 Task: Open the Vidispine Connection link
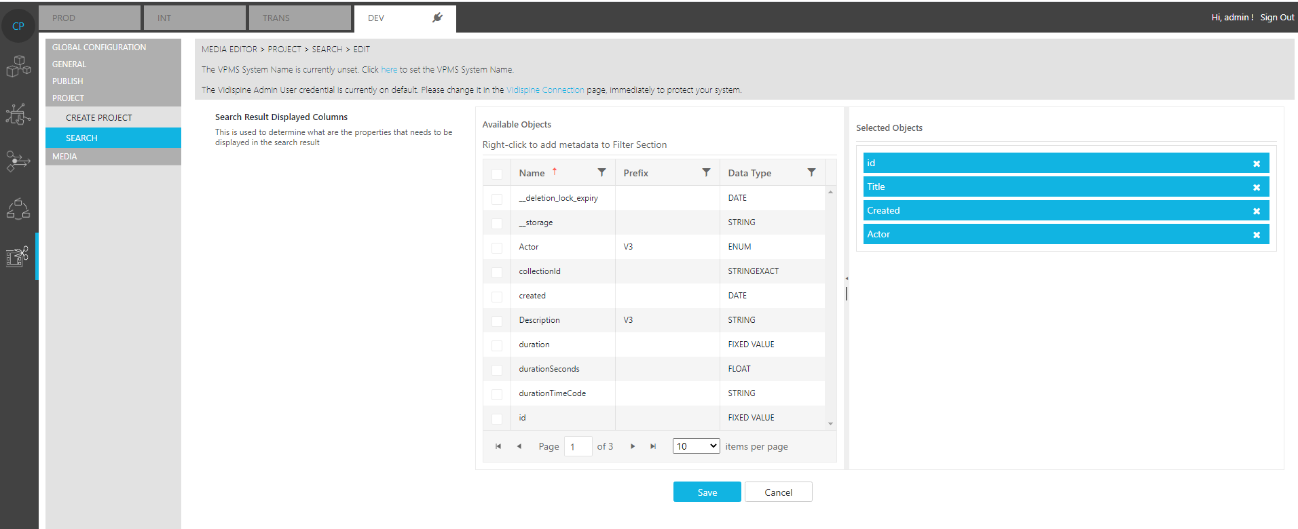click(x=544, y=90)
